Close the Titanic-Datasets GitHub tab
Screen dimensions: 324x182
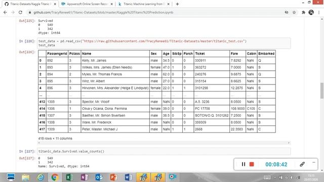point(55,4)
